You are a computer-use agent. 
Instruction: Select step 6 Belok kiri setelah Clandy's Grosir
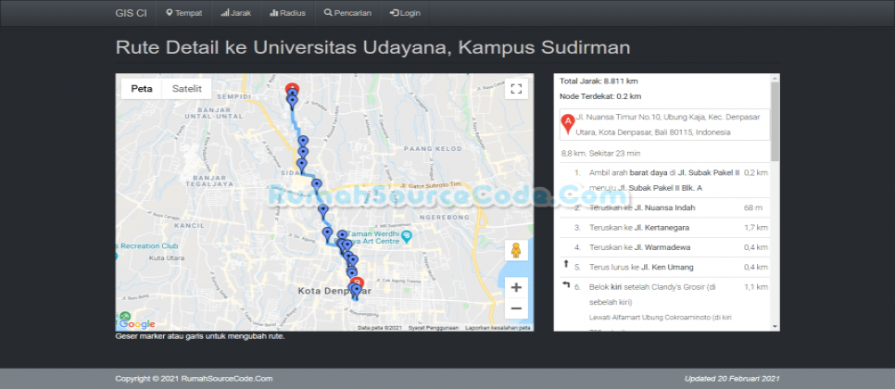(664, 304)
